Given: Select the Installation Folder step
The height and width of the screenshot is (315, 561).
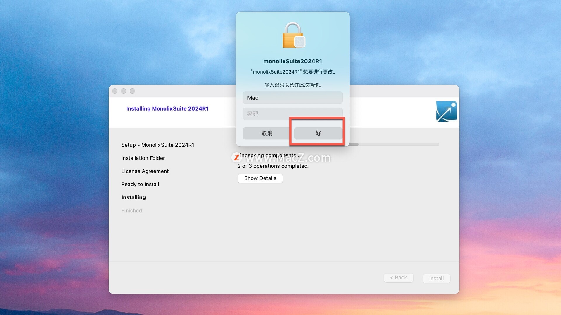Looking at the screenshot, I should 143,158.
